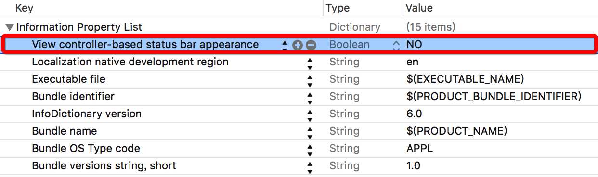Click the $(PRODUCT_NAME) value field
The image size is (598, 177).
tap(456, 131)
